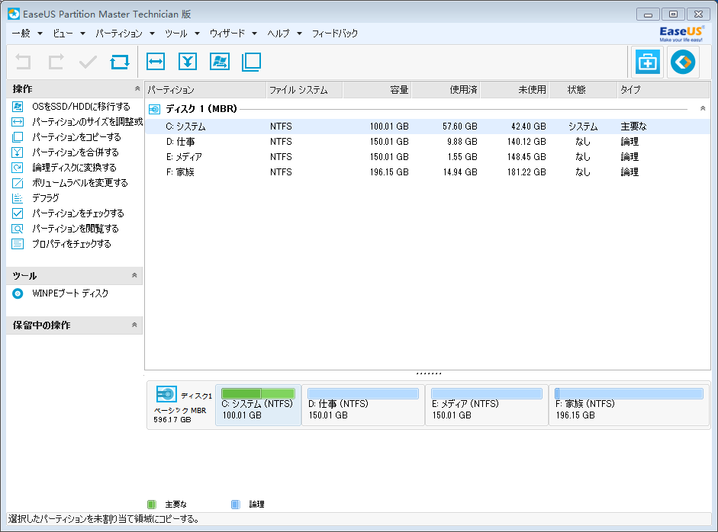718x532 pixels.
Task: Click the Refresh toolbar icon
Action: coord(120,62)
